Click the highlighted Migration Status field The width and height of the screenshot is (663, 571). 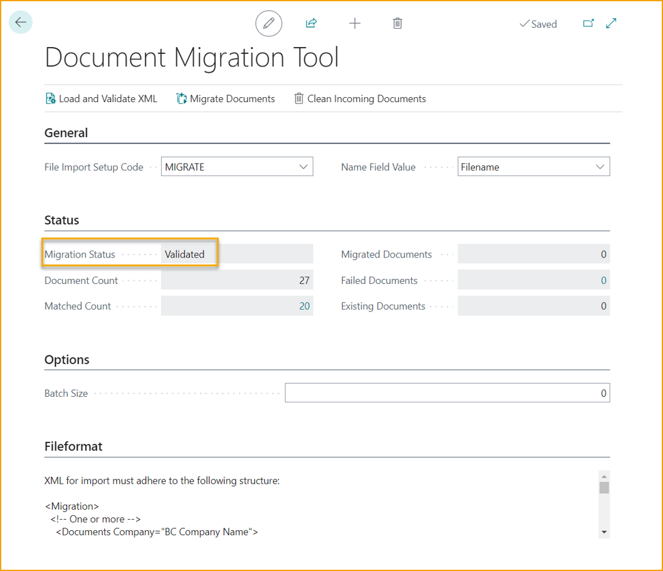pyautogui.click(x=184, y=254)
